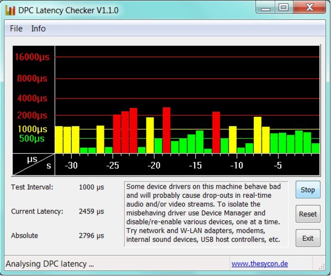Select the 'Test Interval:' label
This screenshot has height=276, width=331.
coord(32,187)
